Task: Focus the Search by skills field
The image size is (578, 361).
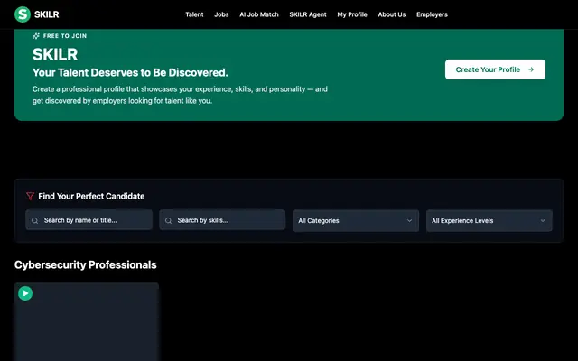Action: [222, 220]
